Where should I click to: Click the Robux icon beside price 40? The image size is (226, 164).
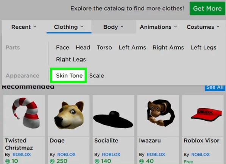tap(142, 161)
